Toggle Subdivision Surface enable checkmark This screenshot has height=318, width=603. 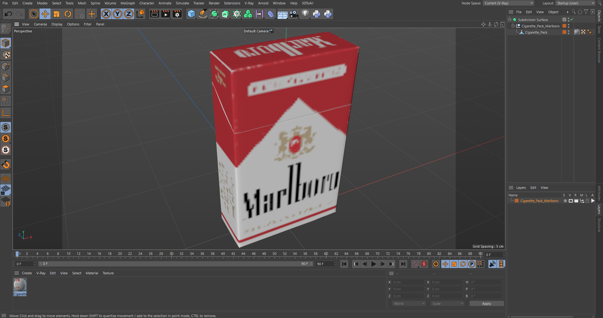click(x=572, y=19)
